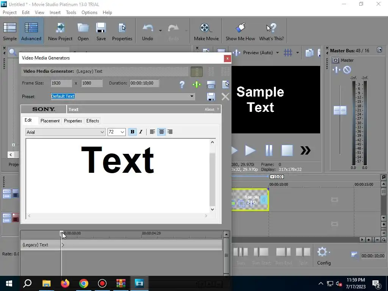Click the preview Pause button
388x291 pixels.
(269, 150)
